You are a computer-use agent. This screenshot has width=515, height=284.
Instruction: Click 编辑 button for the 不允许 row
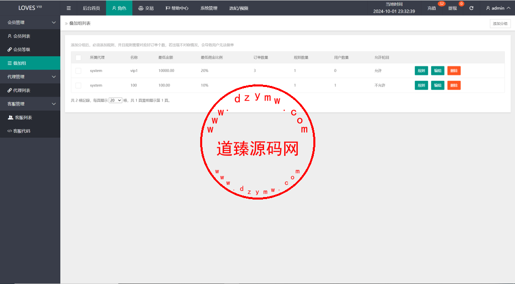point(438,85)
